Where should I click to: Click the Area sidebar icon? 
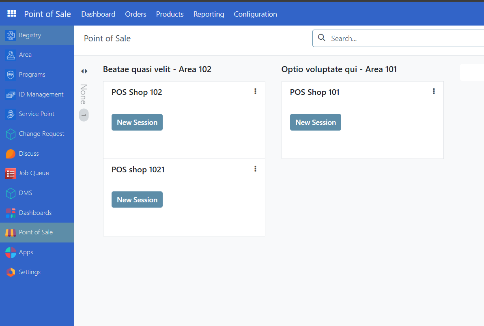(11, 55)
